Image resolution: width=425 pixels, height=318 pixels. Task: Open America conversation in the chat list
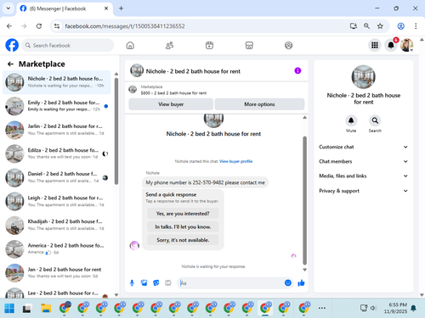(57, 248)
